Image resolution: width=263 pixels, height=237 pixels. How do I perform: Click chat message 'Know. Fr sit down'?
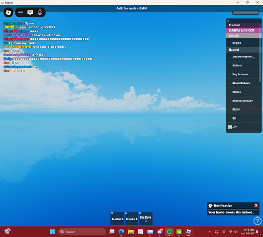[x=46, y=35]
